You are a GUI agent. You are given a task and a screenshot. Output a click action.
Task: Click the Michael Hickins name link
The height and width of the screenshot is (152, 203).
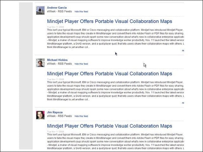coord(57,60)
